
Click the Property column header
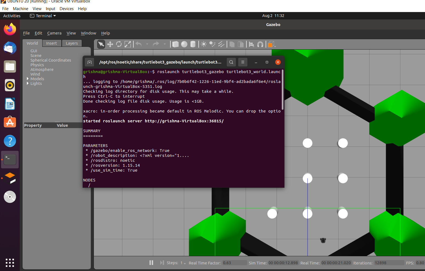33,125
